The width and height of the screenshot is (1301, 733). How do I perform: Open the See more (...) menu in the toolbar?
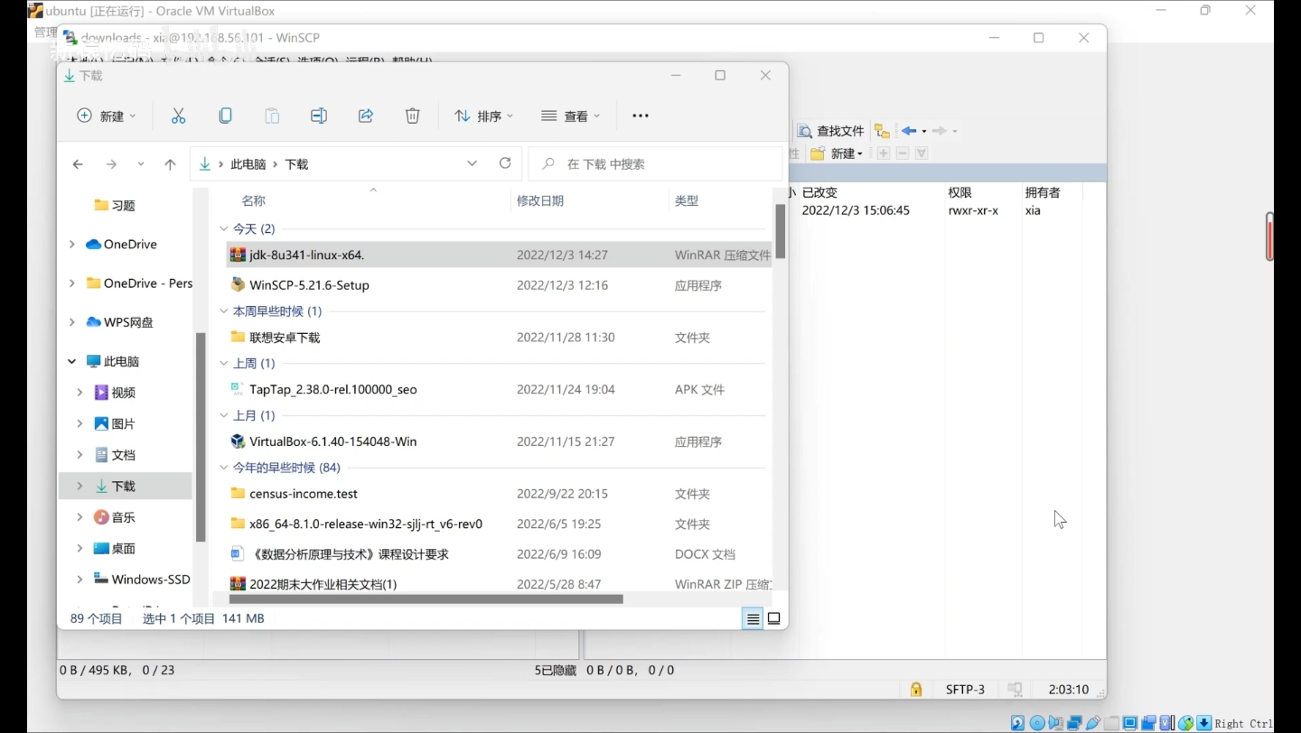coord(641,116)
